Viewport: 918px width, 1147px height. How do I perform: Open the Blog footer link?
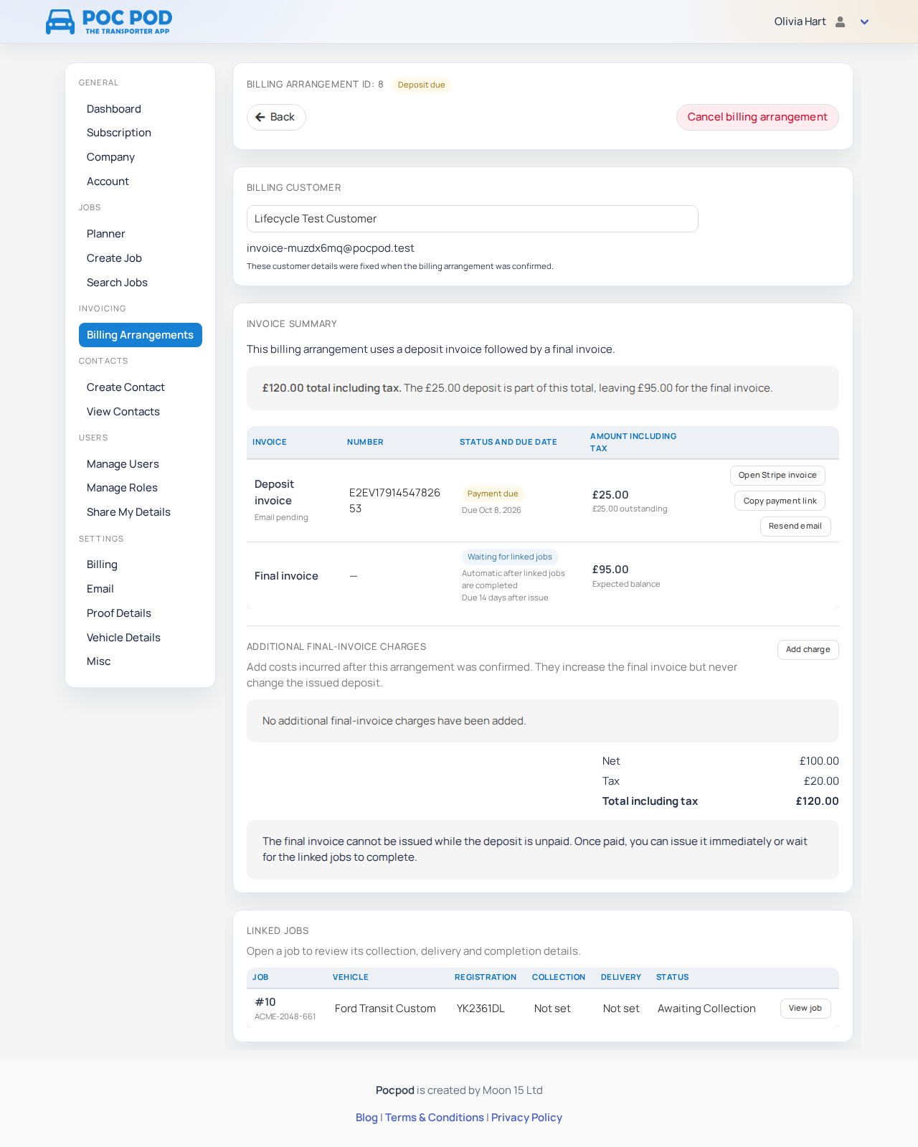tap(366, 1118)
